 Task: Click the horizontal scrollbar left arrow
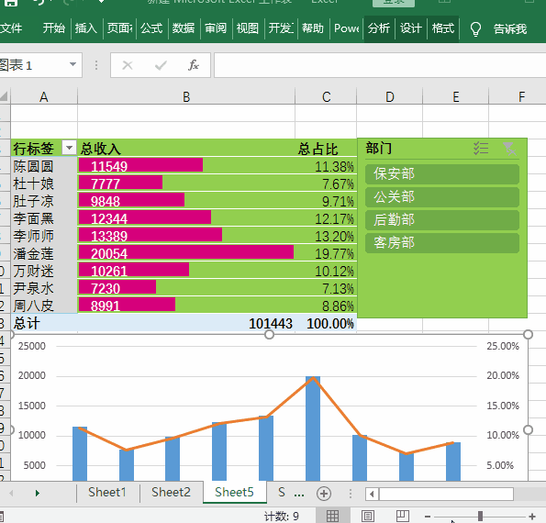tap(372, 494)
